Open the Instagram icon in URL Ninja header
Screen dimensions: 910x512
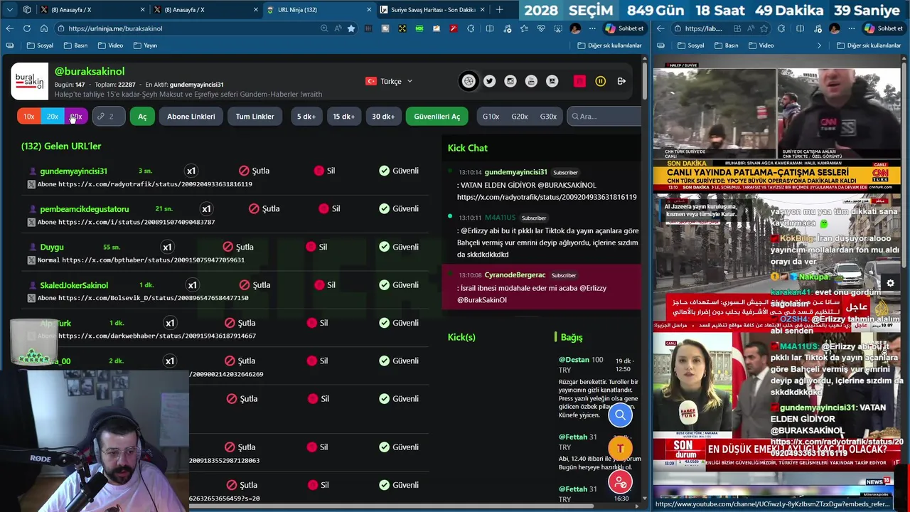click(x=510, y=81)
